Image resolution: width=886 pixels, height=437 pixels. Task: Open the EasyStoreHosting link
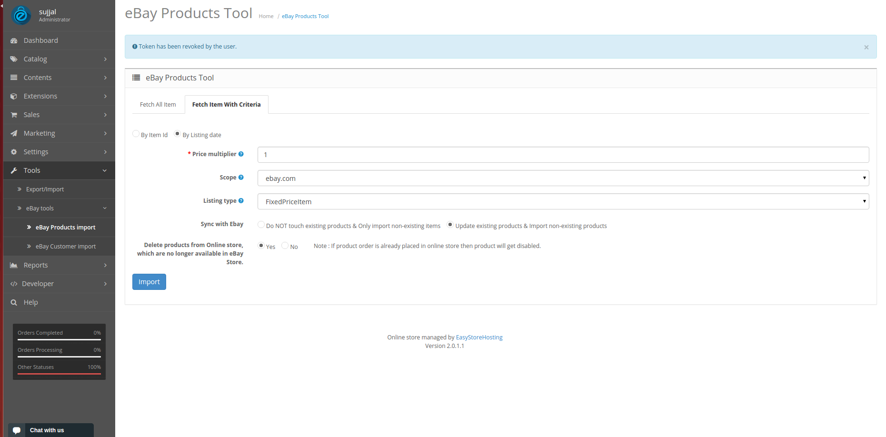click(x=479, y=337)
